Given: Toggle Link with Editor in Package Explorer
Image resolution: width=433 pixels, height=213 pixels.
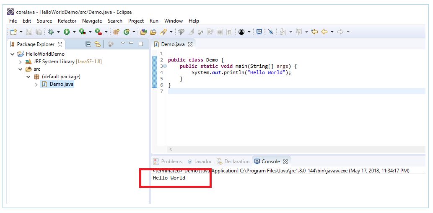Looking at the screenshot, I should click(98, 44).
